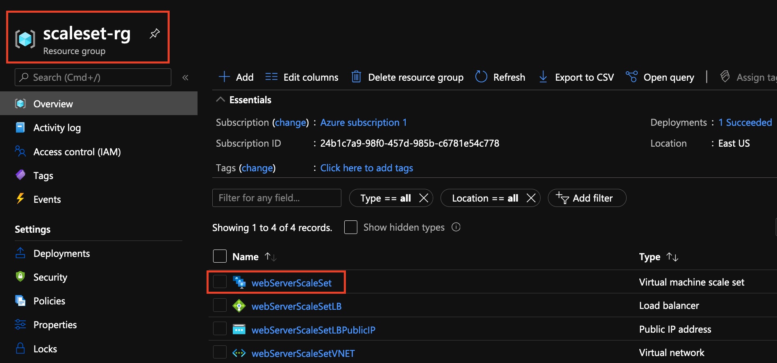Click the Activity log icon
The width and height of the screenshot is (777, 363).
20,127
